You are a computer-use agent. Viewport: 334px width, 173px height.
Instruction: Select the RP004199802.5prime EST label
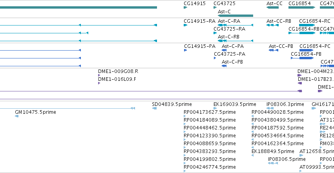[210, 159]
